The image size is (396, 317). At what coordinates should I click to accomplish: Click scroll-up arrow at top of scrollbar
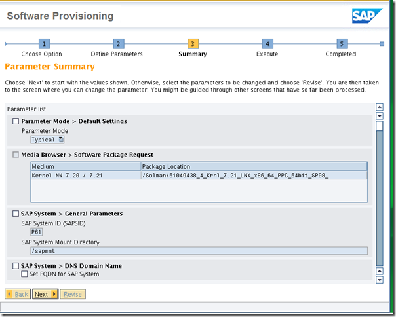point(380,107)
